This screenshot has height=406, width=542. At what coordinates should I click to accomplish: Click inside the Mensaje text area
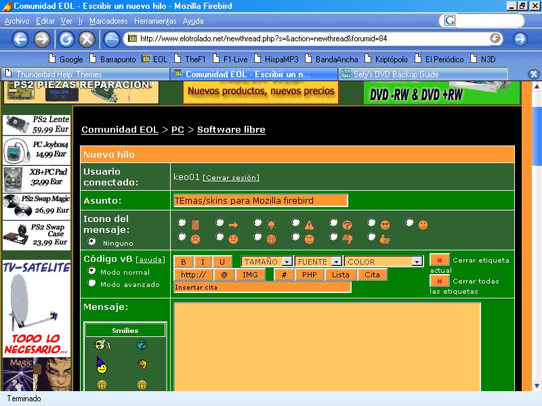[327, 346]
